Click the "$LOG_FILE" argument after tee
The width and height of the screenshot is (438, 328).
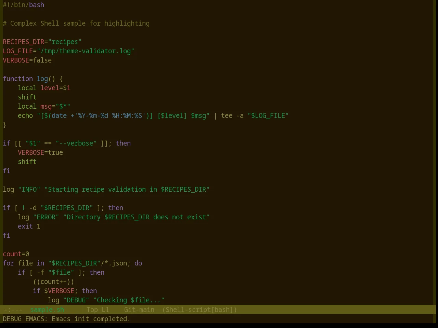point(268,115)
